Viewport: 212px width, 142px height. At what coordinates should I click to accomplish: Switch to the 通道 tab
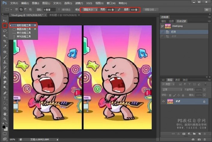178,80
